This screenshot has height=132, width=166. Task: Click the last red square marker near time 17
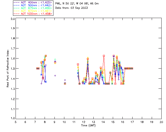(x=132, y=68)
